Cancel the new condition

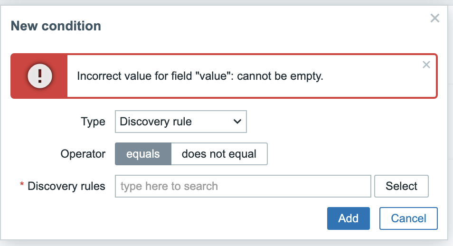tap(408, 218)
